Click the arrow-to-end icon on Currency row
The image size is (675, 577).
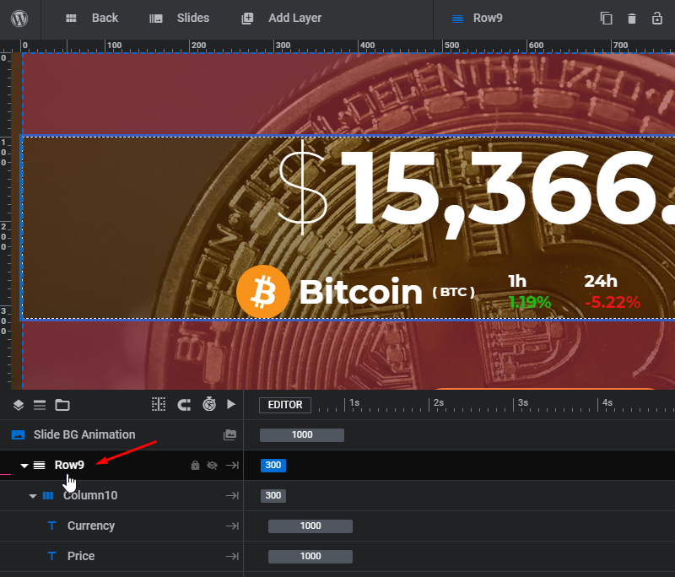233,526
